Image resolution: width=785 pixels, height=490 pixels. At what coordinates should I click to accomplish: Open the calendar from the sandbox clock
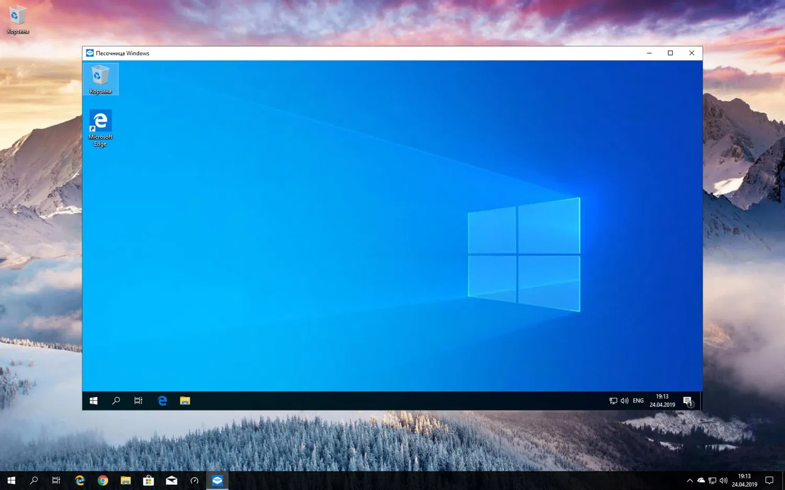661,400
